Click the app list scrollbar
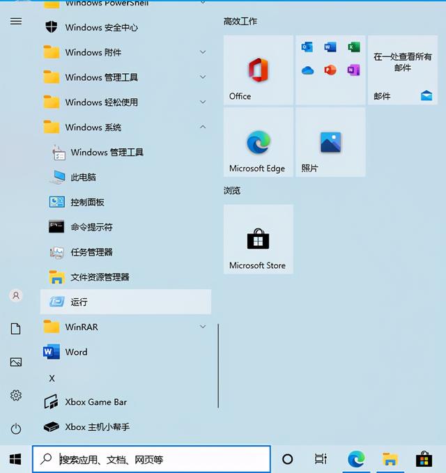Viewport: 446px width, 473px height. (218, 366)
